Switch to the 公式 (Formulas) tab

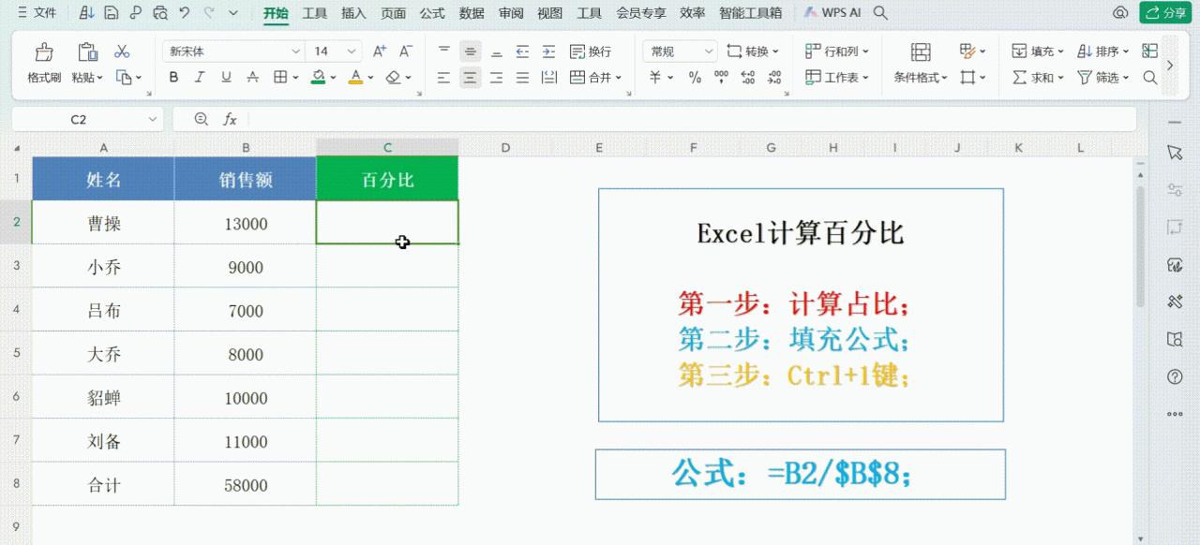(x=432, y=13)
